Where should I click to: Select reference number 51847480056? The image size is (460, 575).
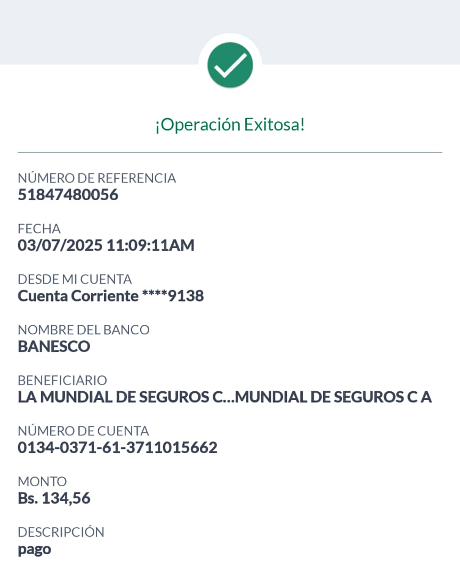coord(68,195)
